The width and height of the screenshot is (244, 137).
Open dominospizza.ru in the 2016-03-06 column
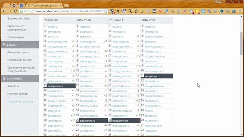(57, 41)
